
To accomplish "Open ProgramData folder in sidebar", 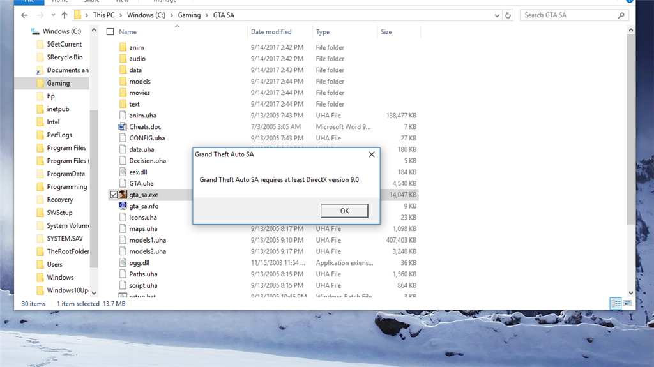I will 66,174.
